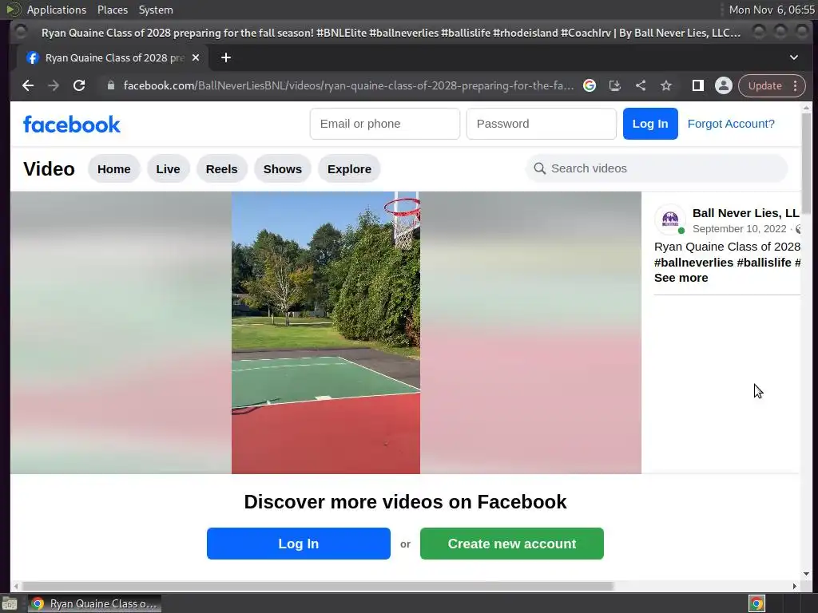
Task: Click the #ballneverlies hashtag
Action: [693, 262]
